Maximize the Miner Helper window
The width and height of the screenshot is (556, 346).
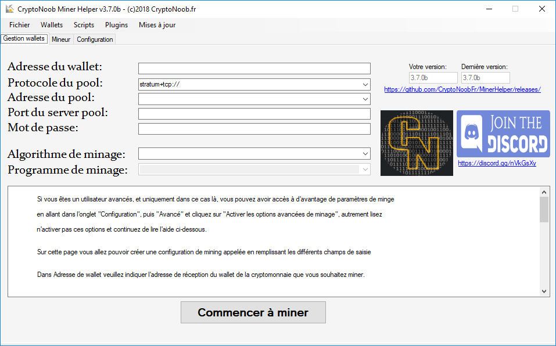[x=515, y=9]
